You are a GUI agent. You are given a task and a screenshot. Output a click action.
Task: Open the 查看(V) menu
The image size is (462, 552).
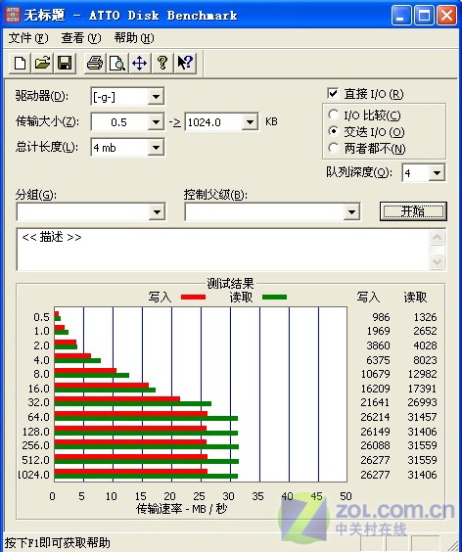[81, 37]
